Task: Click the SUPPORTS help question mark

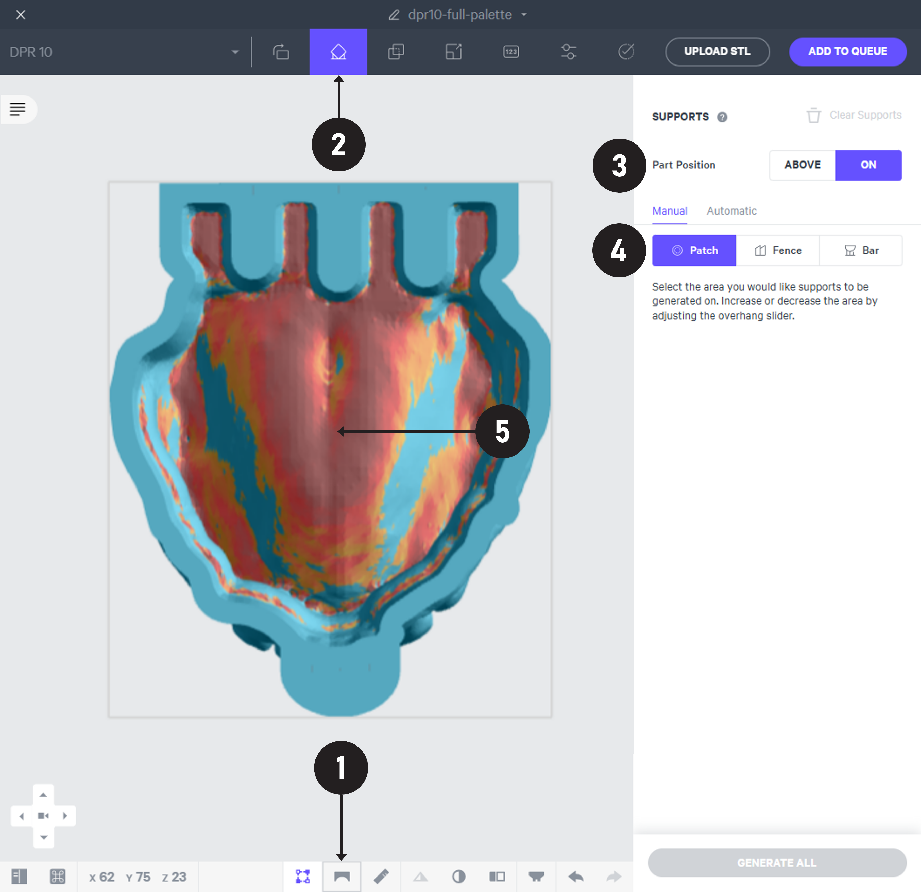Action: coord(722,117)
